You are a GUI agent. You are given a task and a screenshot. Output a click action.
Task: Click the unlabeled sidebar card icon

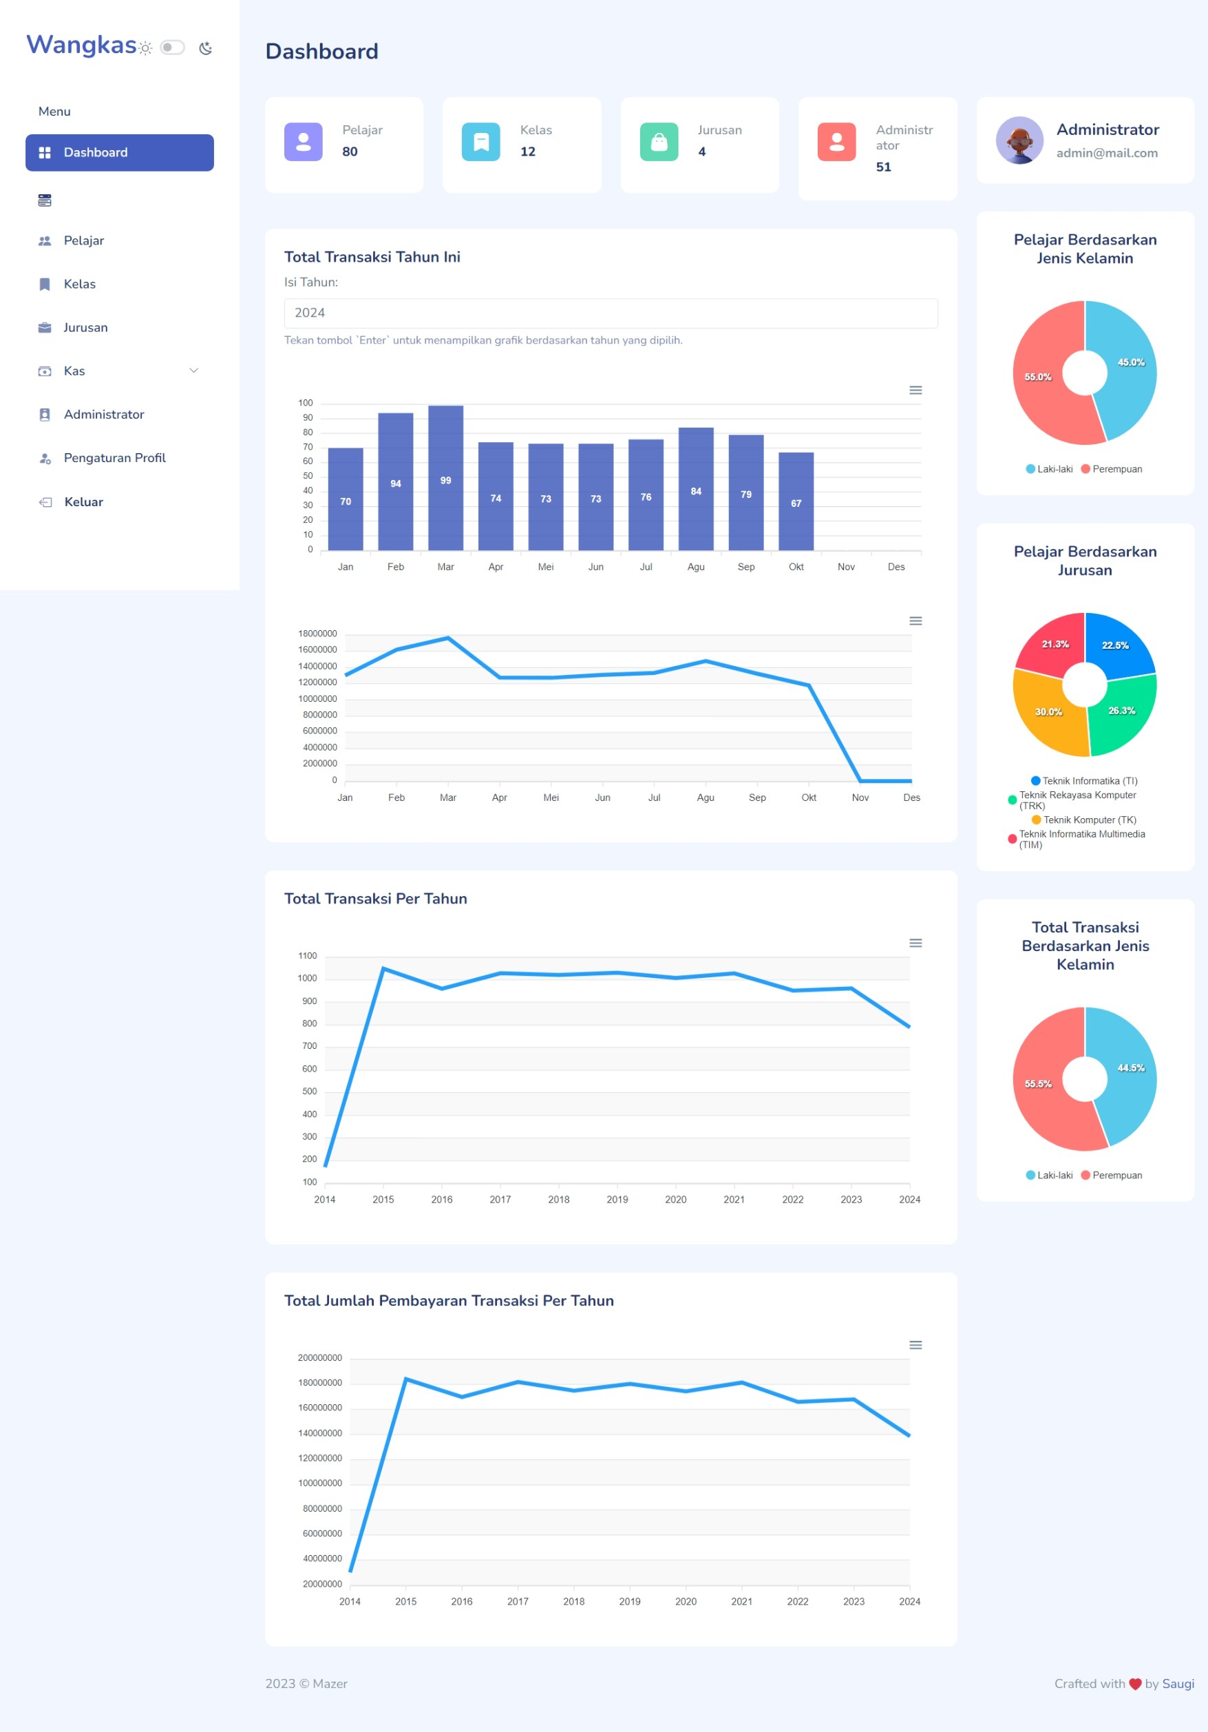tap(45, 200)
